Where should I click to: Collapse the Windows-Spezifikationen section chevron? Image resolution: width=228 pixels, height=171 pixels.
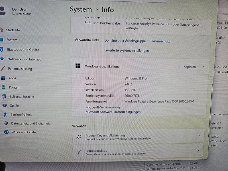tap(203, 67)
